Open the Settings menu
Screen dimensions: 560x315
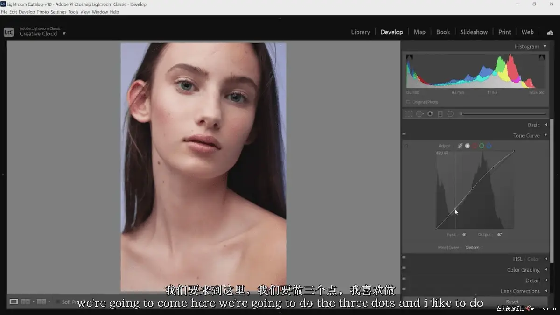(x=58, y=12)
